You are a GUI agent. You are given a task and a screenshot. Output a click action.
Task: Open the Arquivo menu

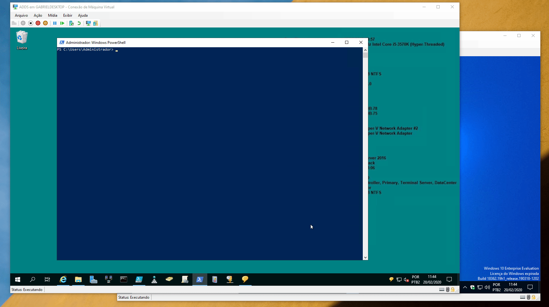pyautogui.click(x=21, y=15)
